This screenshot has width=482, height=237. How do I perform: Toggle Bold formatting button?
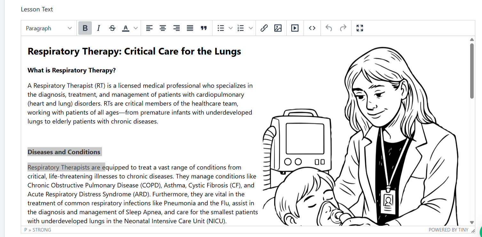[85, 28]
